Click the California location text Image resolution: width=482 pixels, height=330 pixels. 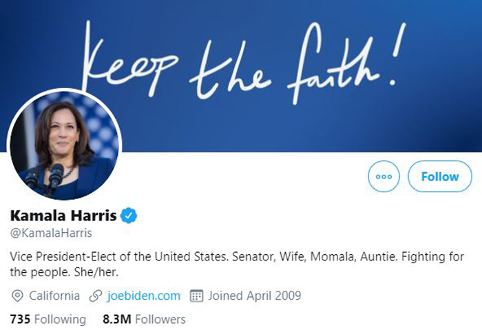[x=54, y=296]
